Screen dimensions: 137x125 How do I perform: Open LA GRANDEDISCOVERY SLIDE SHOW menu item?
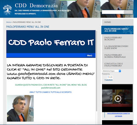117,47
